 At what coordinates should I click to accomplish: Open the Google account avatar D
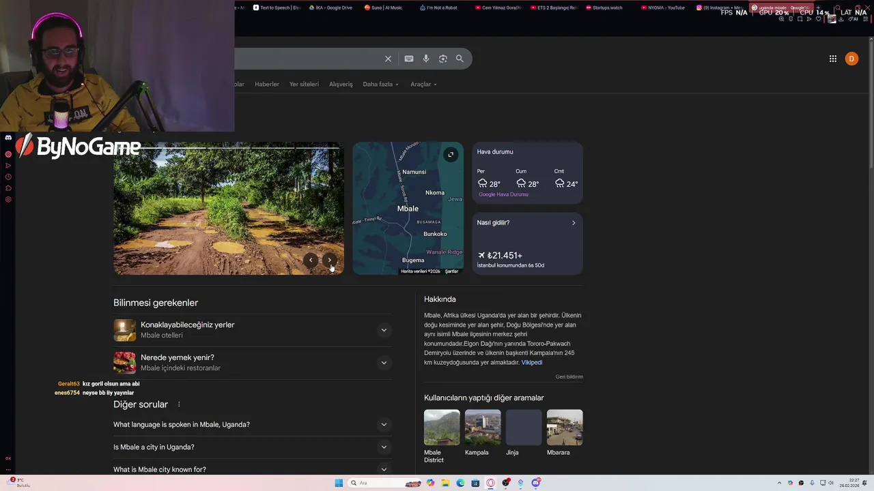[x=851, y=59]
